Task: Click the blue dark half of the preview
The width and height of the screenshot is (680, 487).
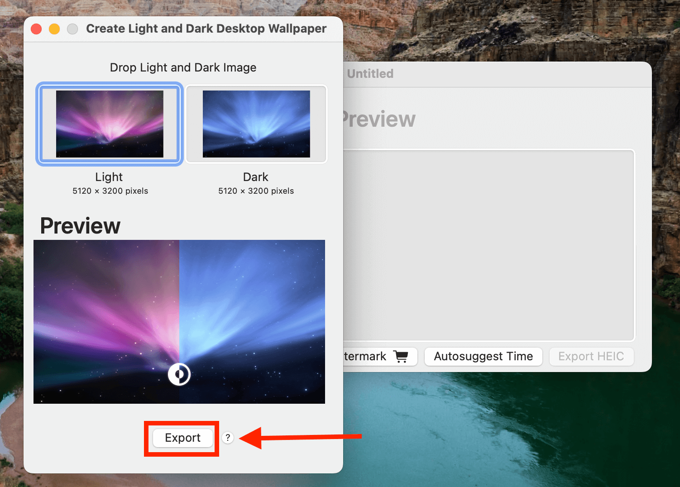Action: [x=252, y=308]
